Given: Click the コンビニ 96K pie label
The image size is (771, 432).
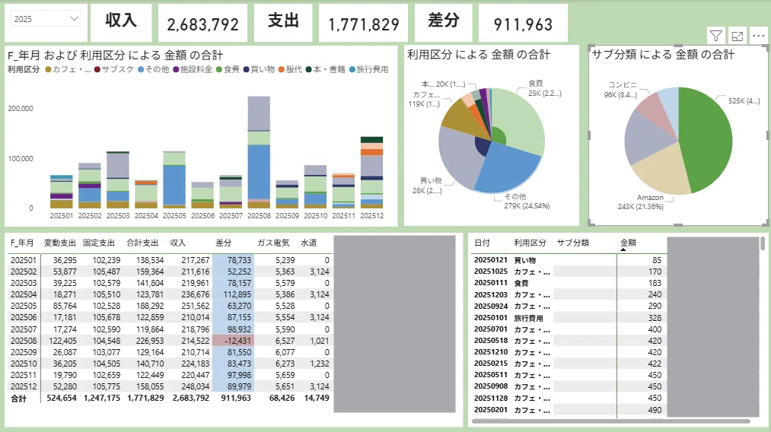Looking at the screenshot, I should click(622, 90).
